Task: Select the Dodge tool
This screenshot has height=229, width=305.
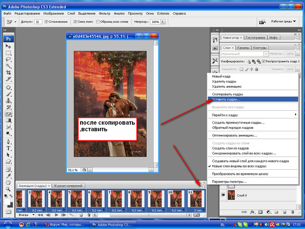Action: (x=8, y=133)
